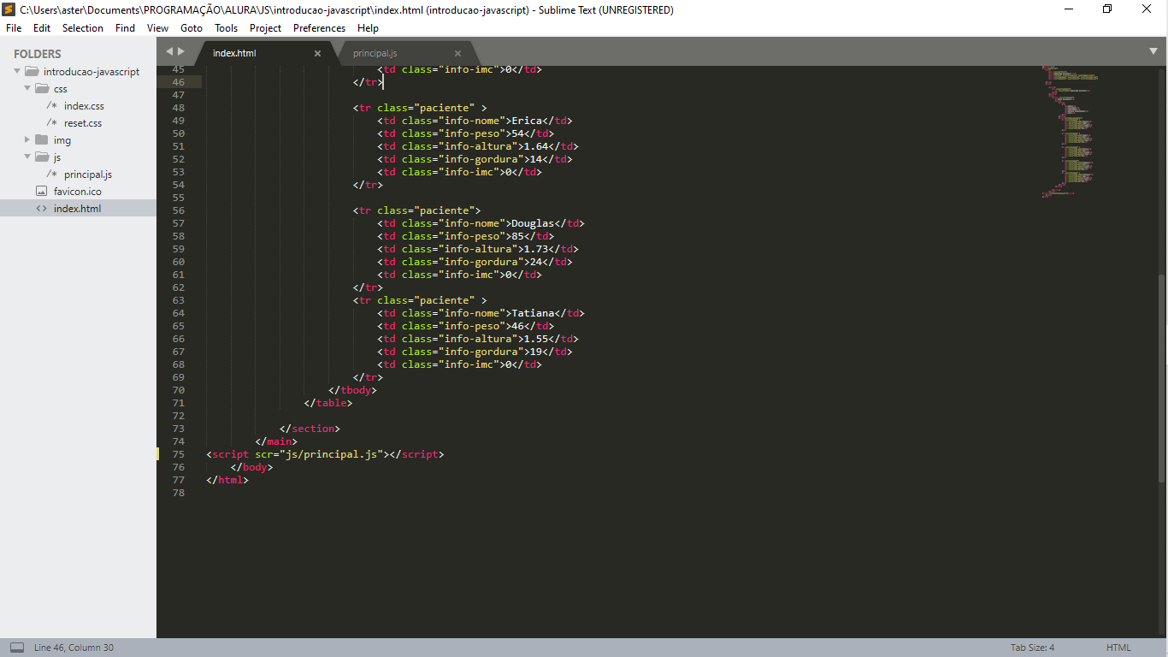Click line number 75 in gutter
The height and width of the screenshot is (657, 1168).
178,454
